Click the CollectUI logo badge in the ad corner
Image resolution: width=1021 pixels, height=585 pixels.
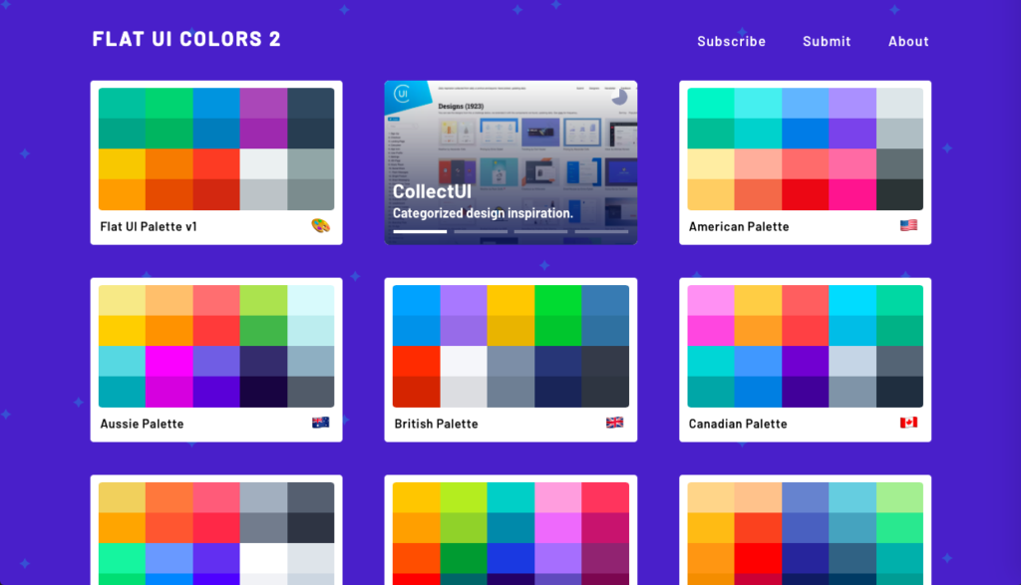click(x=403, y=95)
